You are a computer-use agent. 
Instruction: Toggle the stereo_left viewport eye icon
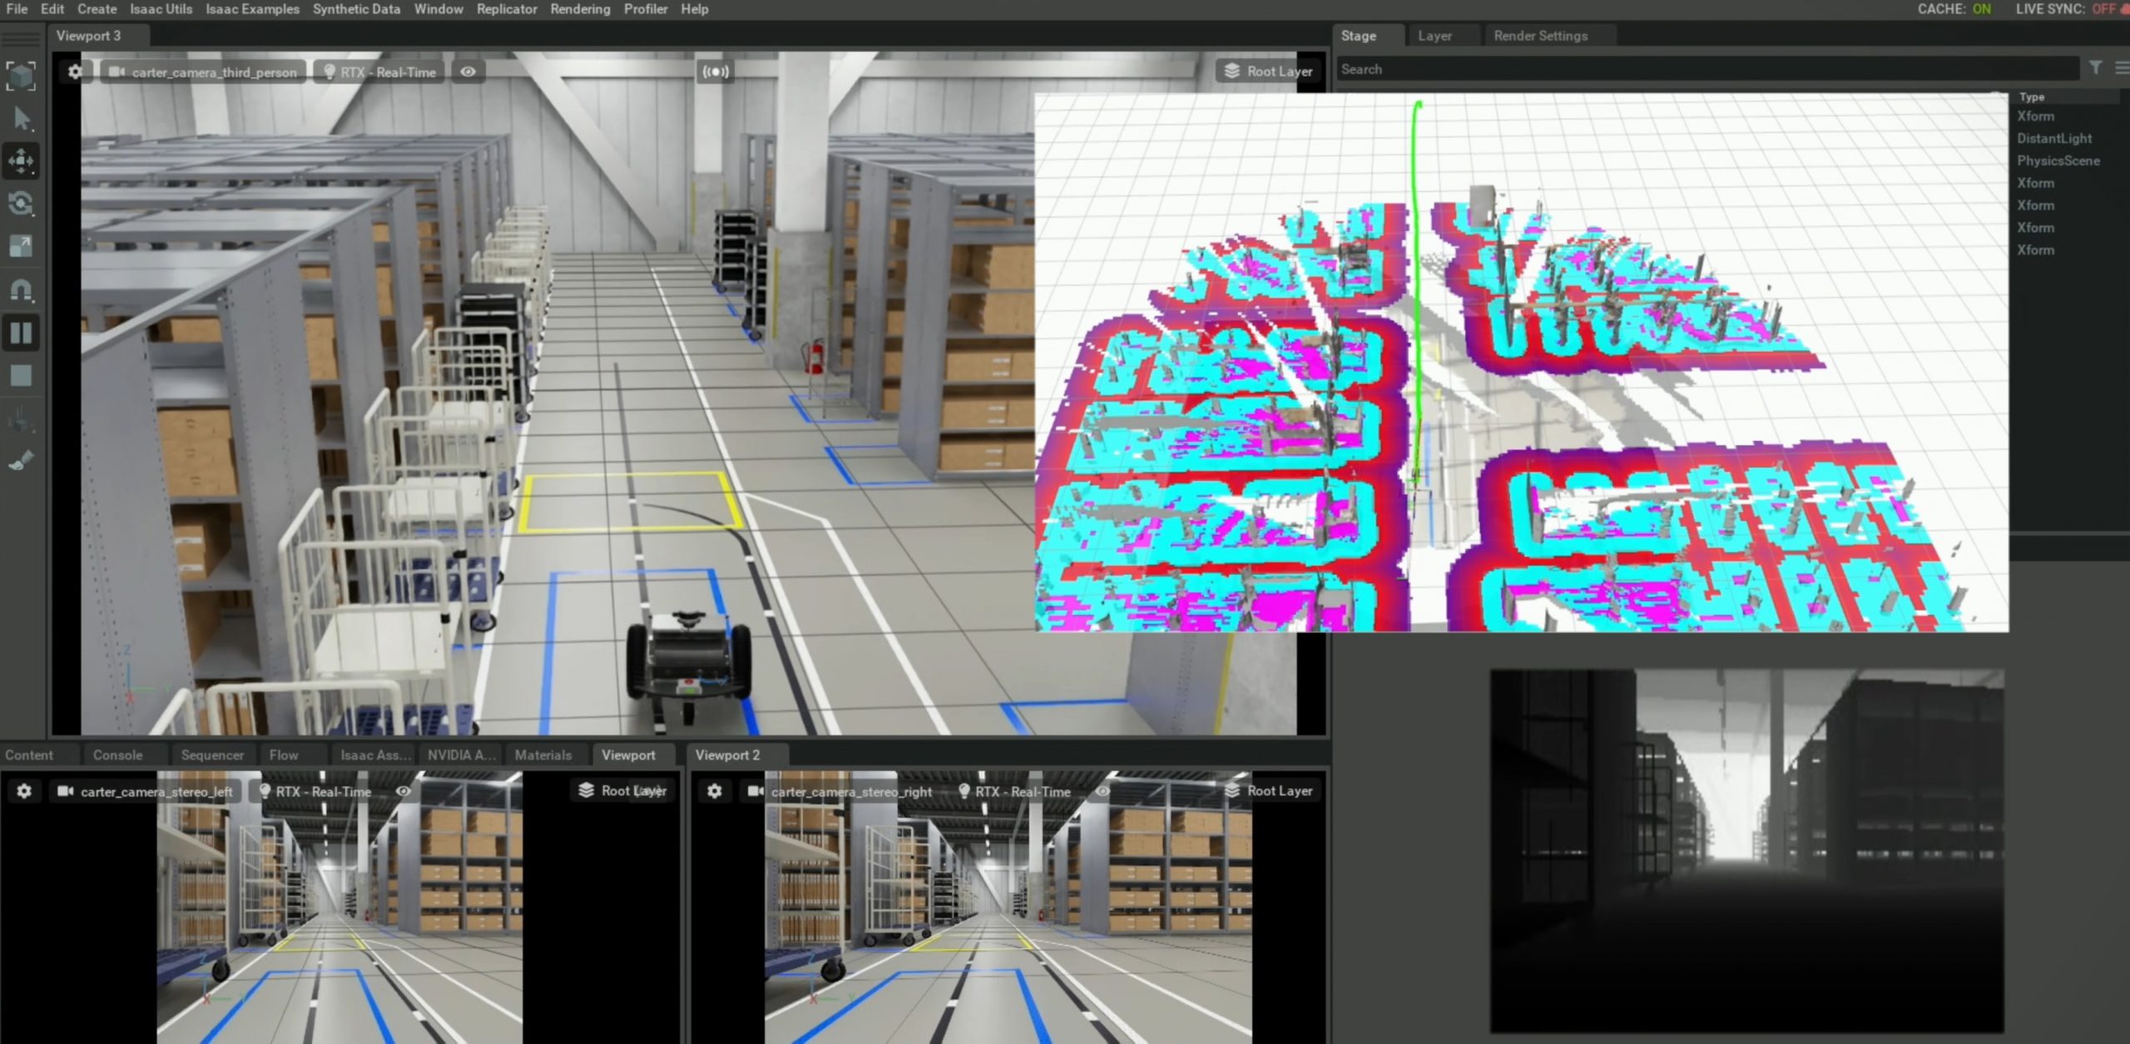coord(403,791)
